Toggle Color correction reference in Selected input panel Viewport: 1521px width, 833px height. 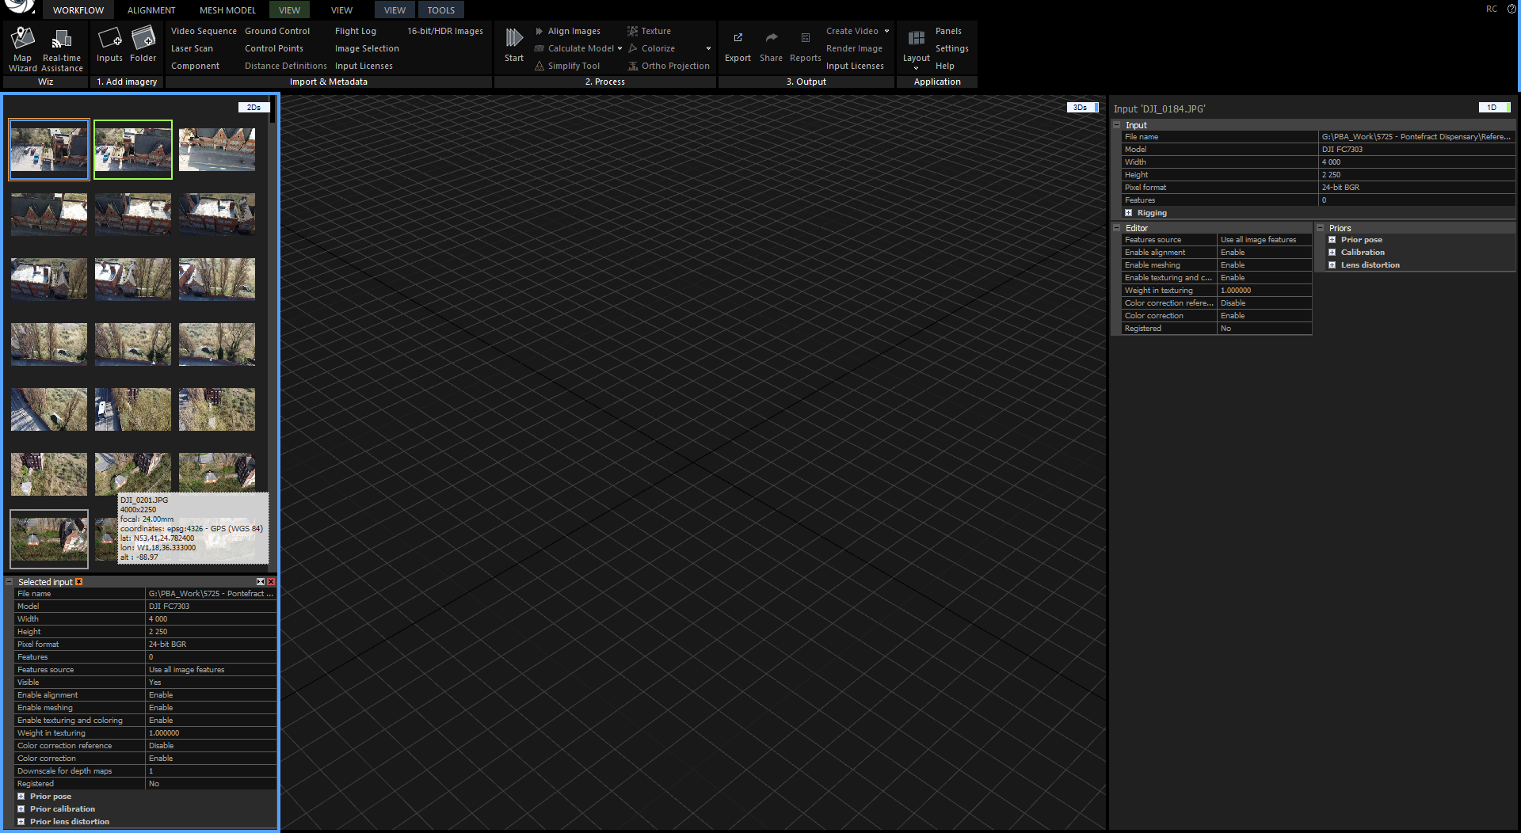point(211,746)
